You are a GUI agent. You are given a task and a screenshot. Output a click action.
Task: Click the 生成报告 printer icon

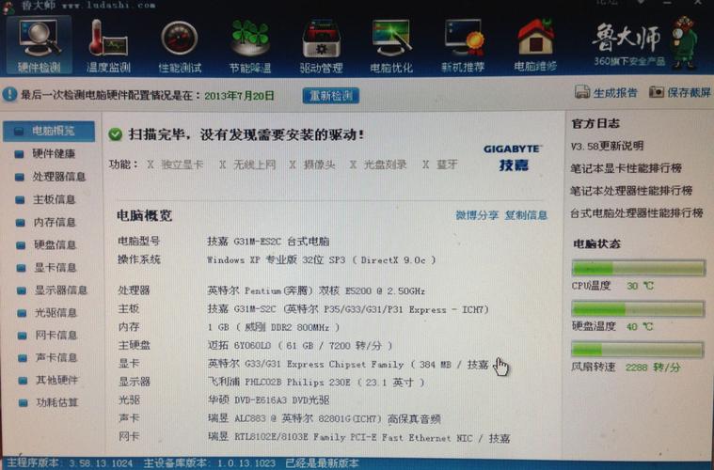(x=582, y=92)
